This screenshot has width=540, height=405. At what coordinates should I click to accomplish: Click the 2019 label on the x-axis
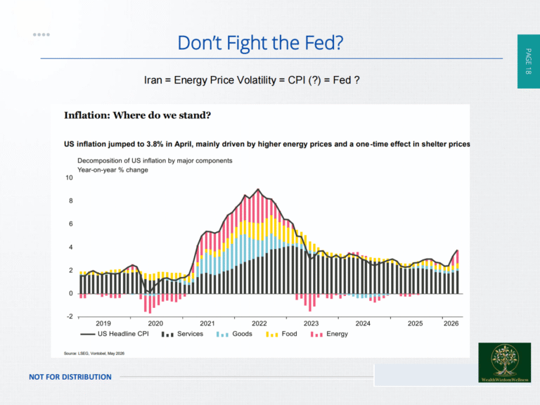103,323
